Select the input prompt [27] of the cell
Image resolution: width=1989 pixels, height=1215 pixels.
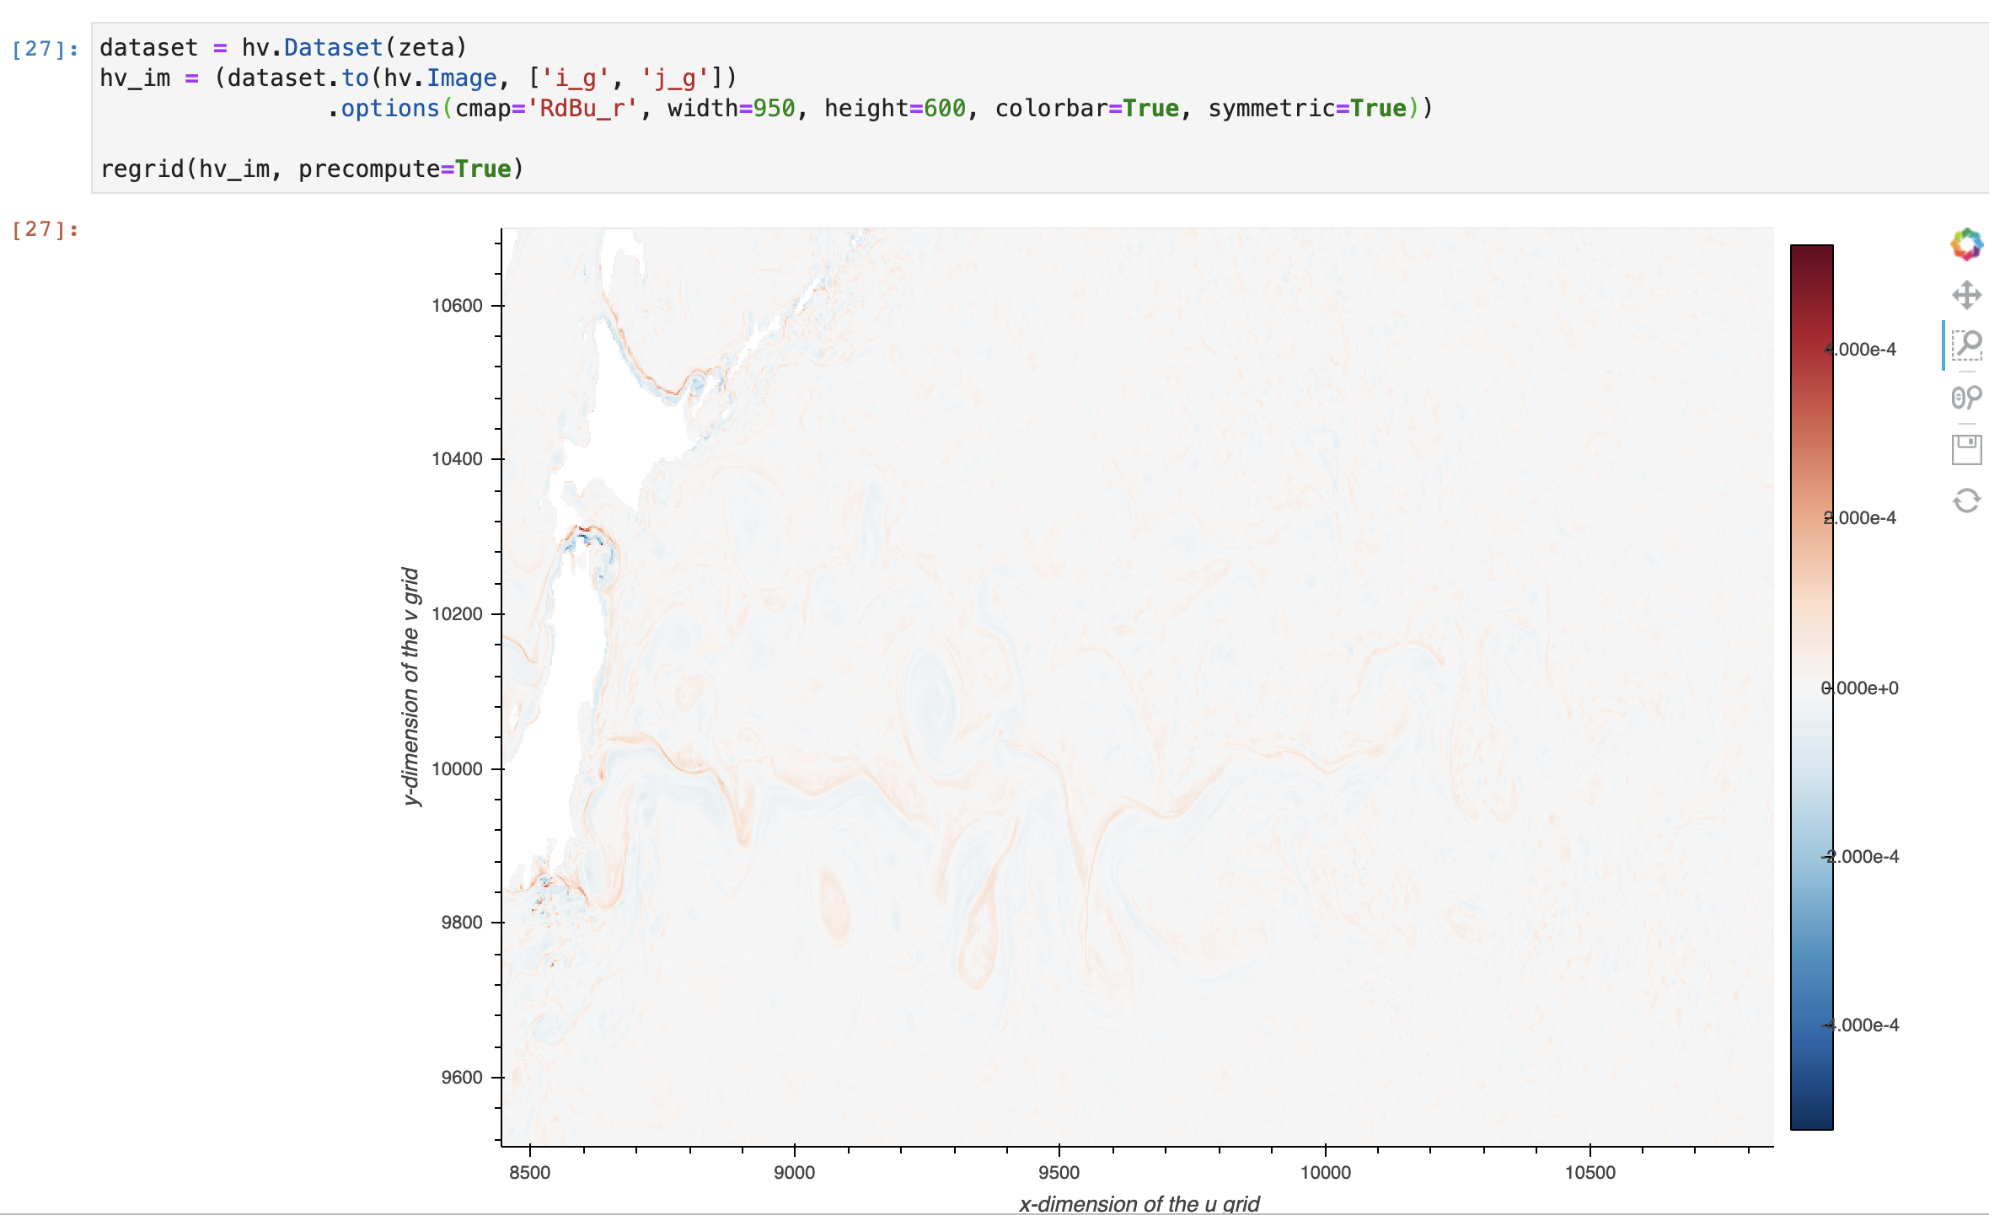click(46, 49)
